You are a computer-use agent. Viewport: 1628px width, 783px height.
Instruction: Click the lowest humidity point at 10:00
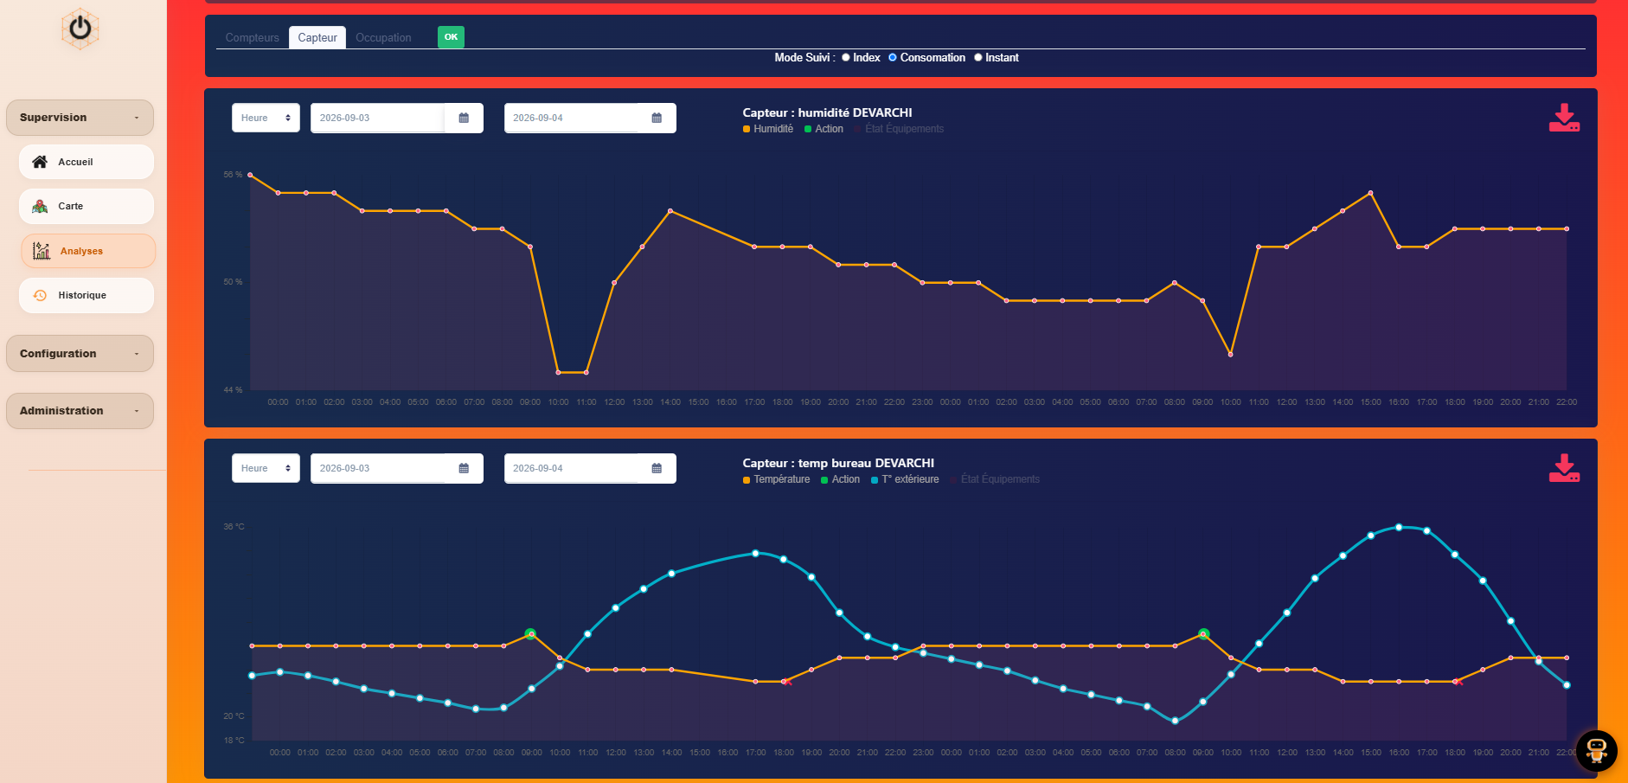tap(558, 372)
